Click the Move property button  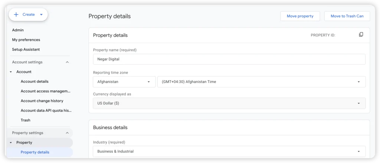pos(300,16)
